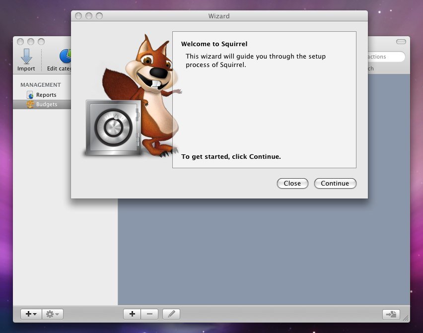The height and width of the screenshot is (333, 423).
Task: Minimize the main Squirrel window
Action: (x=31, y=42)
